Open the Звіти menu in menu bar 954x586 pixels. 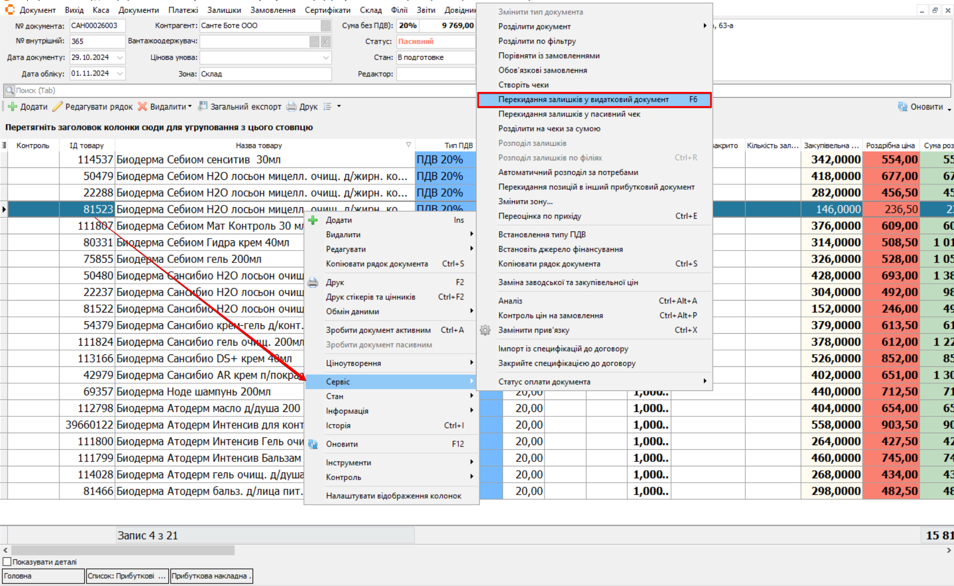tap(426, 10)
